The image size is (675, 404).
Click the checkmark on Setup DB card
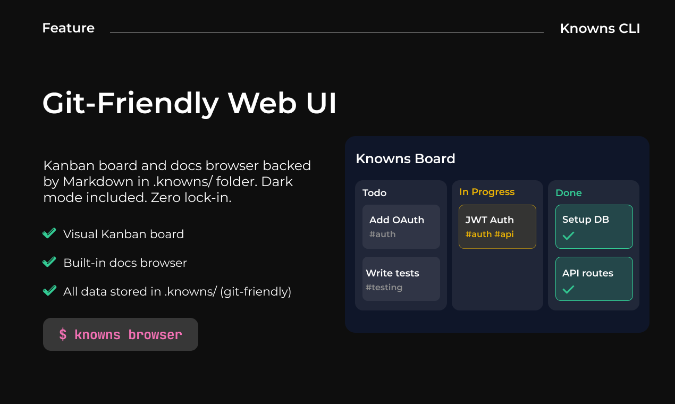coord(568,235)
